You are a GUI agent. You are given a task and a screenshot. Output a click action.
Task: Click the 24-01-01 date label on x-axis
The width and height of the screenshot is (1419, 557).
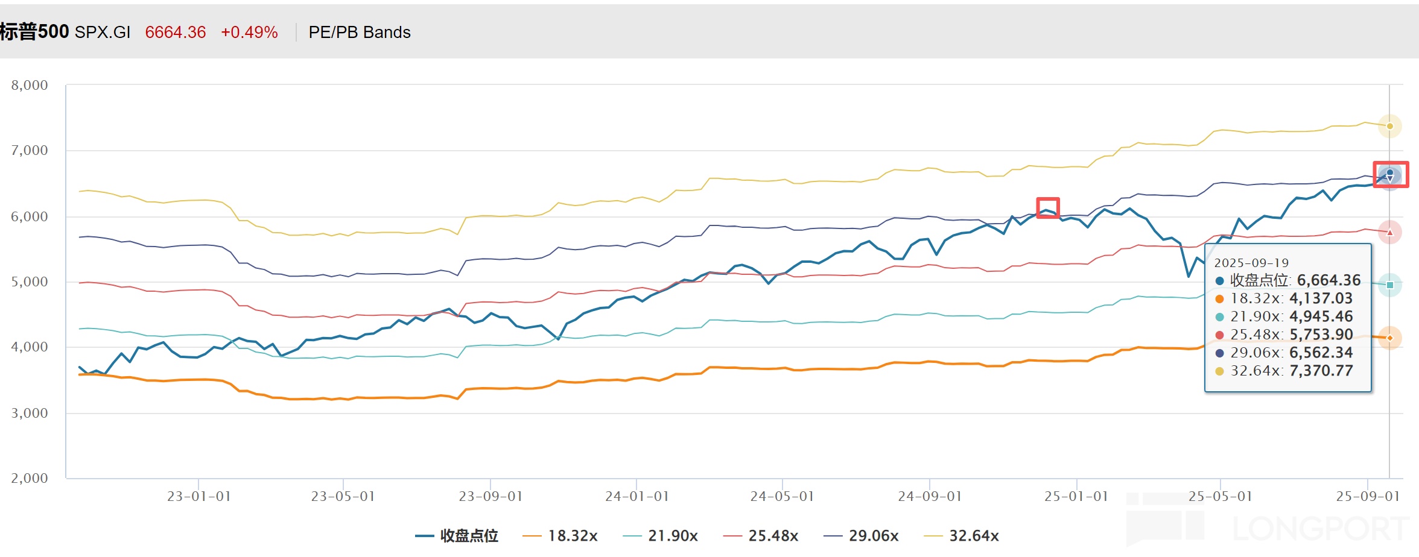pos(637,496)
